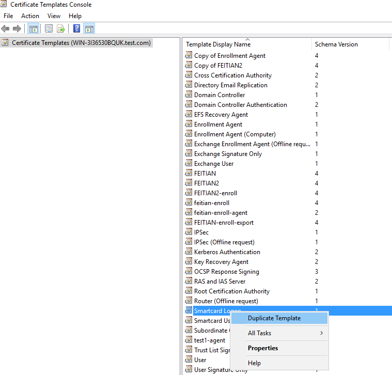Click icon beside test1-agent template
Viewport: 392px width, 375px height.
tap(189, 340)
